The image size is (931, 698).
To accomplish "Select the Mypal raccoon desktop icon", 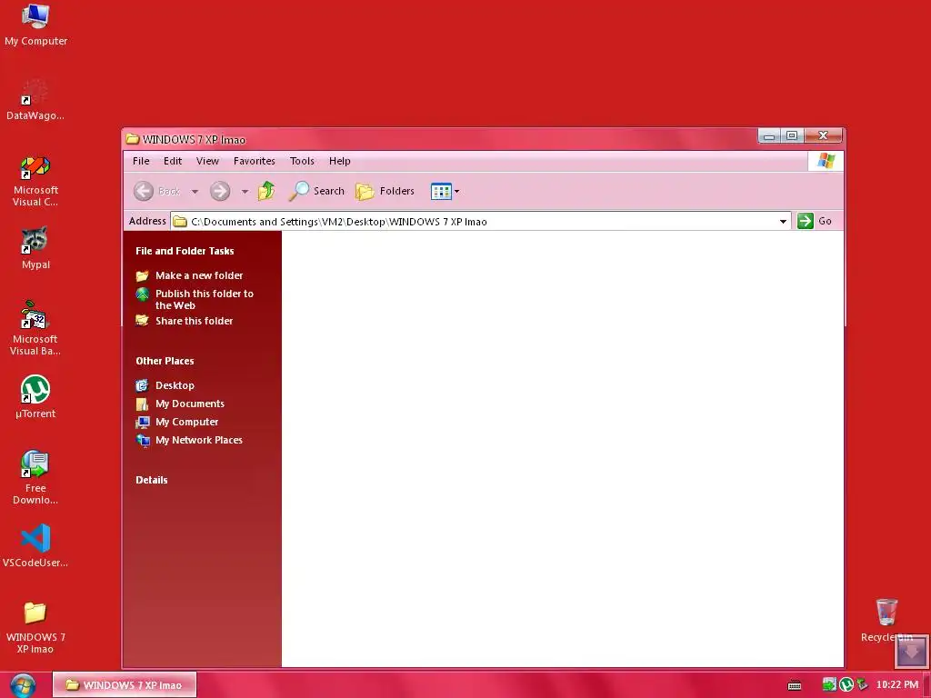I will coord(35,247).
